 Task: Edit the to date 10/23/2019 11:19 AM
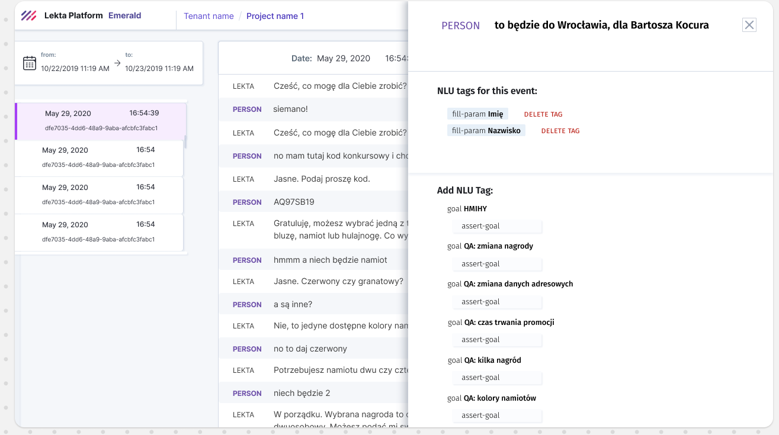159,68
